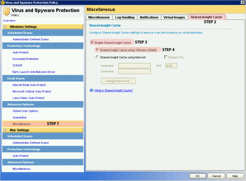The width and height of the screenshot is (246, 181).
Task: Open Global Scan Options
Action: click(25, 111)
